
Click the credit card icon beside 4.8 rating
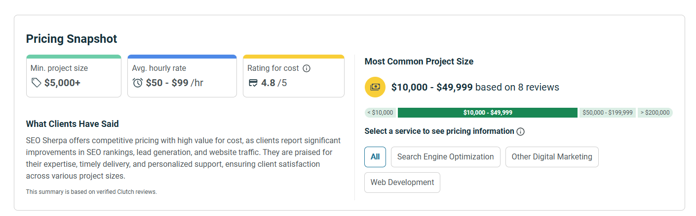253,83
